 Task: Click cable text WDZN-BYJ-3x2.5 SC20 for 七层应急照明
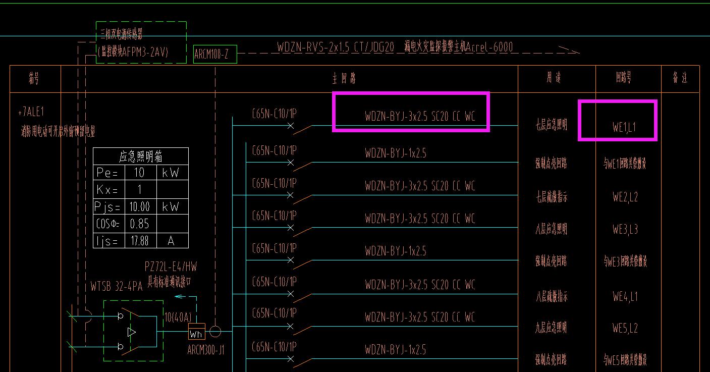coord(420,116)
